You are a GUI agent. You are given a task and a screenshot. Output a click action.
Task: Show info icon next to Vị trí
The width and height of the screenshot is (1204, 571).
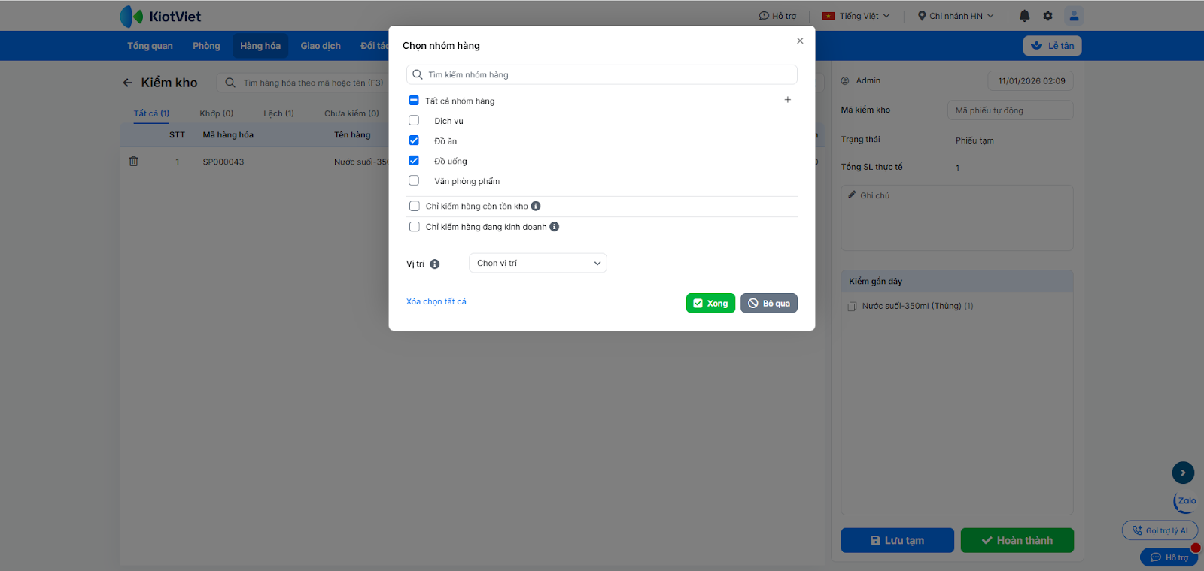coord(435,264)
